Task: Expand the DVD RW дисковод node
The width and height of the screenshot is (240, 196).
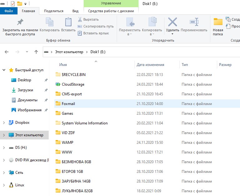Action: (4, 160)
